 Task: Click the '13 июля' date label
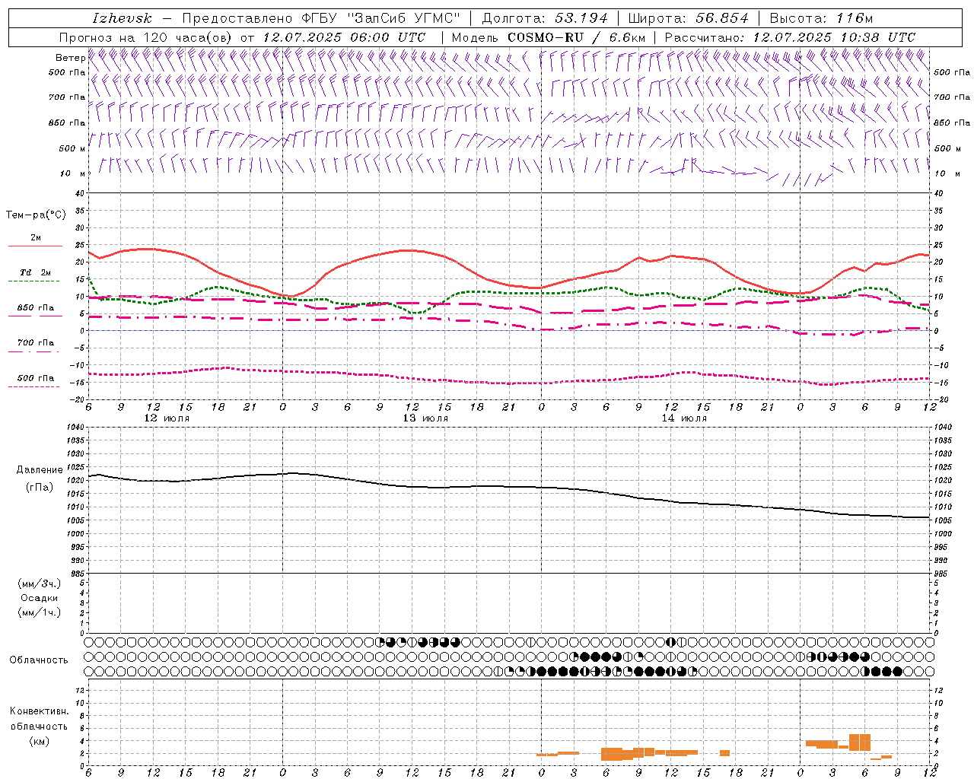425,418
